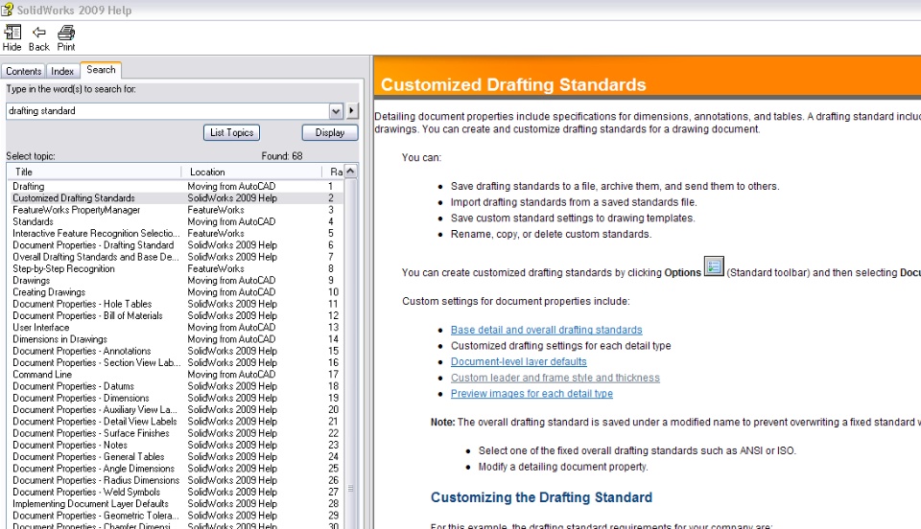Switch to the Contents tab
Image resolution: width=921 pixels, height=529 pixels.
23,71
